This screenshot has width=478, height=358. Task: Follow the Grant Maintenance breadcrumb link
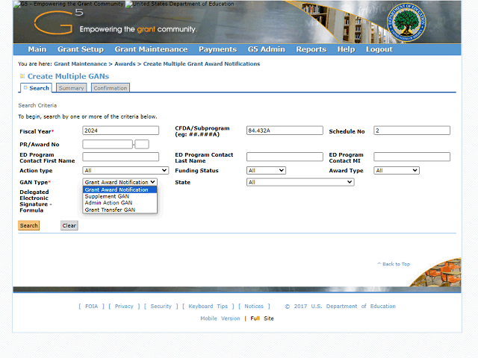[x=81, y=64]
